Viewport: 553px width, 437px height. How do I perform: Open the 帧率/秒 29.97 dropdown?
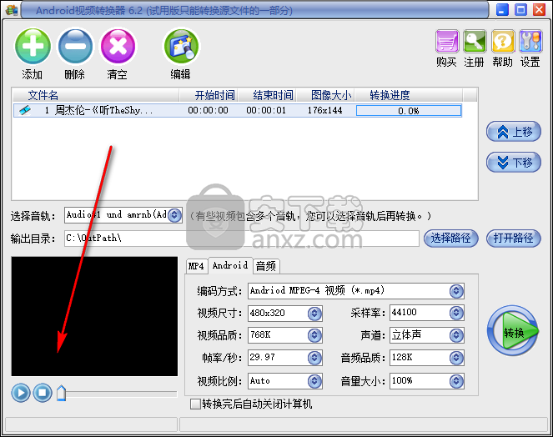(x=314, y=358)
